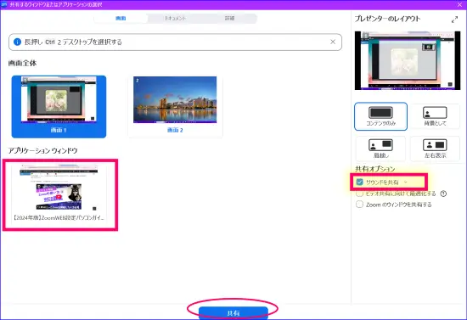This screenshot has width=467, height=320.
Task: Close the share selection window
Action: pyautogui.click(x=459, y=4)
